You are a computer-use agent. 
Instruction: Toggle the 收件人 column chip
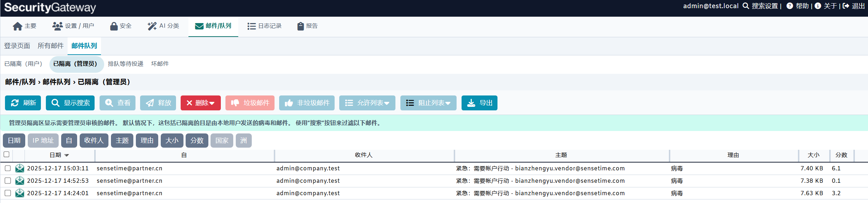tap(94, 141)
